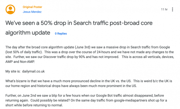Screen dimensions: 180x109
Task: Click '(lost 50% of daily traffic)' text
Action: [24, 52]
